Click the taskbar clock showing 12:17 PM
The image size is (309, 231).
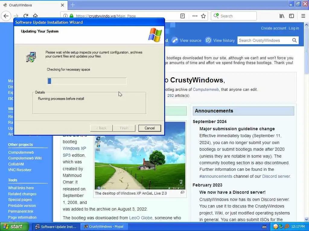pyautogui.click(x=298, y=227)
